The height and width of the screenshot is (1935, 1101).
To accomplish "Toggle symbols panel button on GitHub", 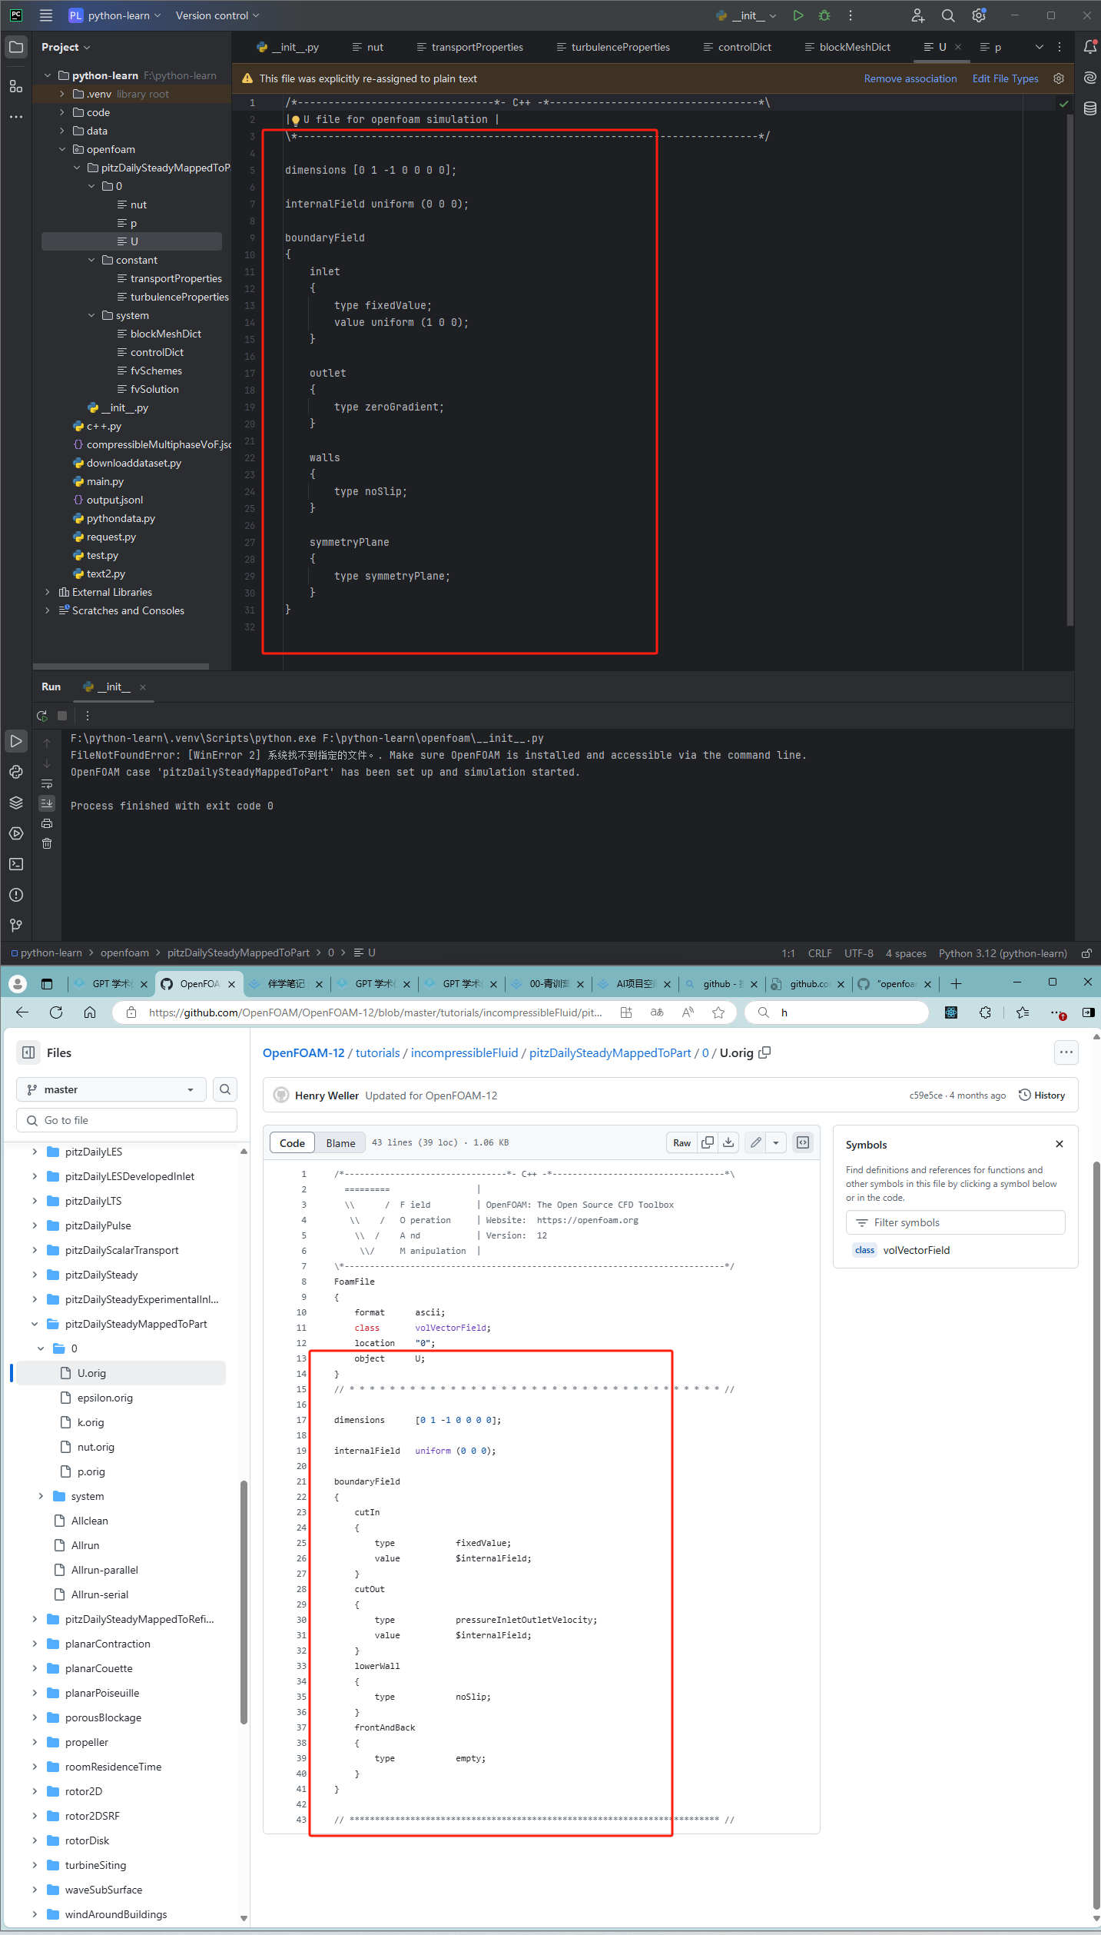I will pos(803,1142).
